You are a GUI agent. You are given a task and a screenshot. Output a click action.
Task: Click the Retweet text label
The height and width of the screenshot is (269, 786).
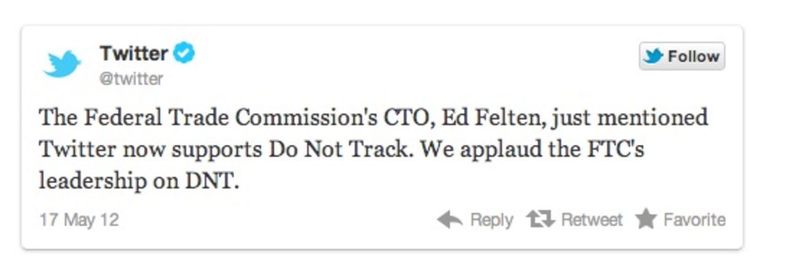(591, 219)
